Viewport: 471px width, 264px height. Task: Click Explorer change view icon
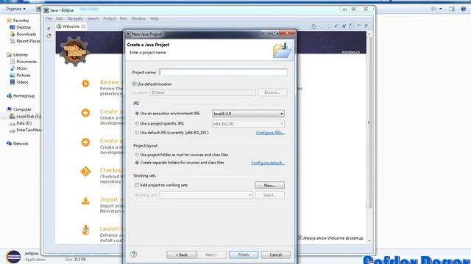[433, 9]
